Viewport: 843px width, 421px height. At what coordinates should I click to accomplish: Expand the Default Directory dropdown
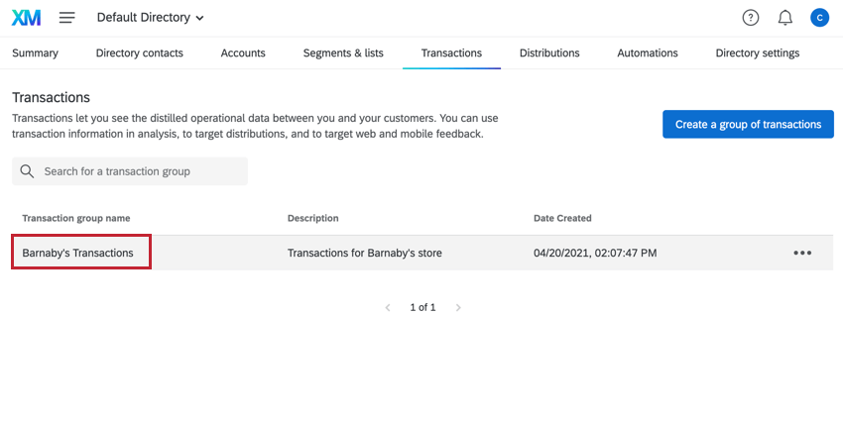[x=151, y=18]
